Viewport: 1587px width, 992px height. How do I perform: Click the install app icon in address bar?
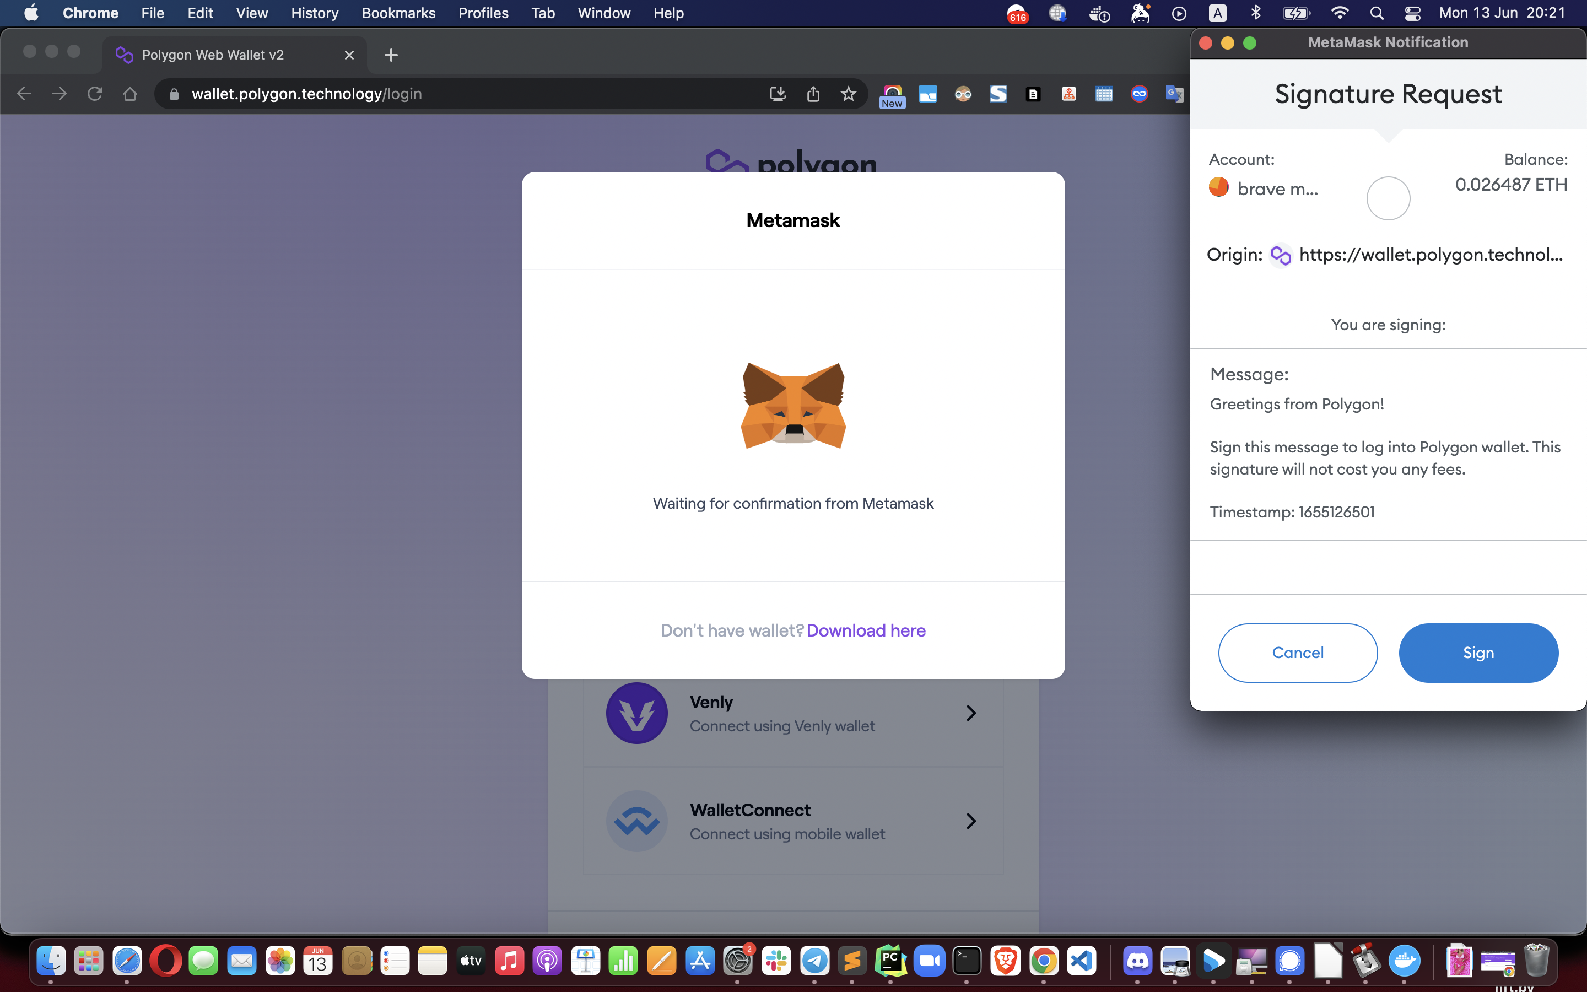point(778,94)
